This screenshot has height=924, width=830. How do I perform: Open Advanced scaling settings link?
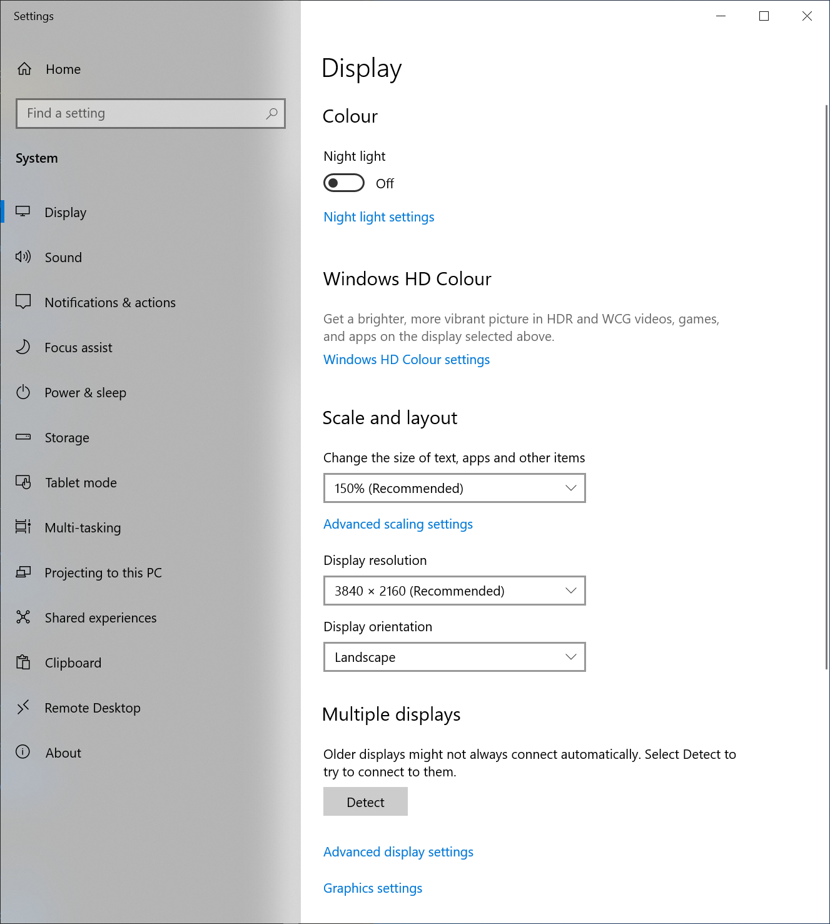(x=398, y=524)
